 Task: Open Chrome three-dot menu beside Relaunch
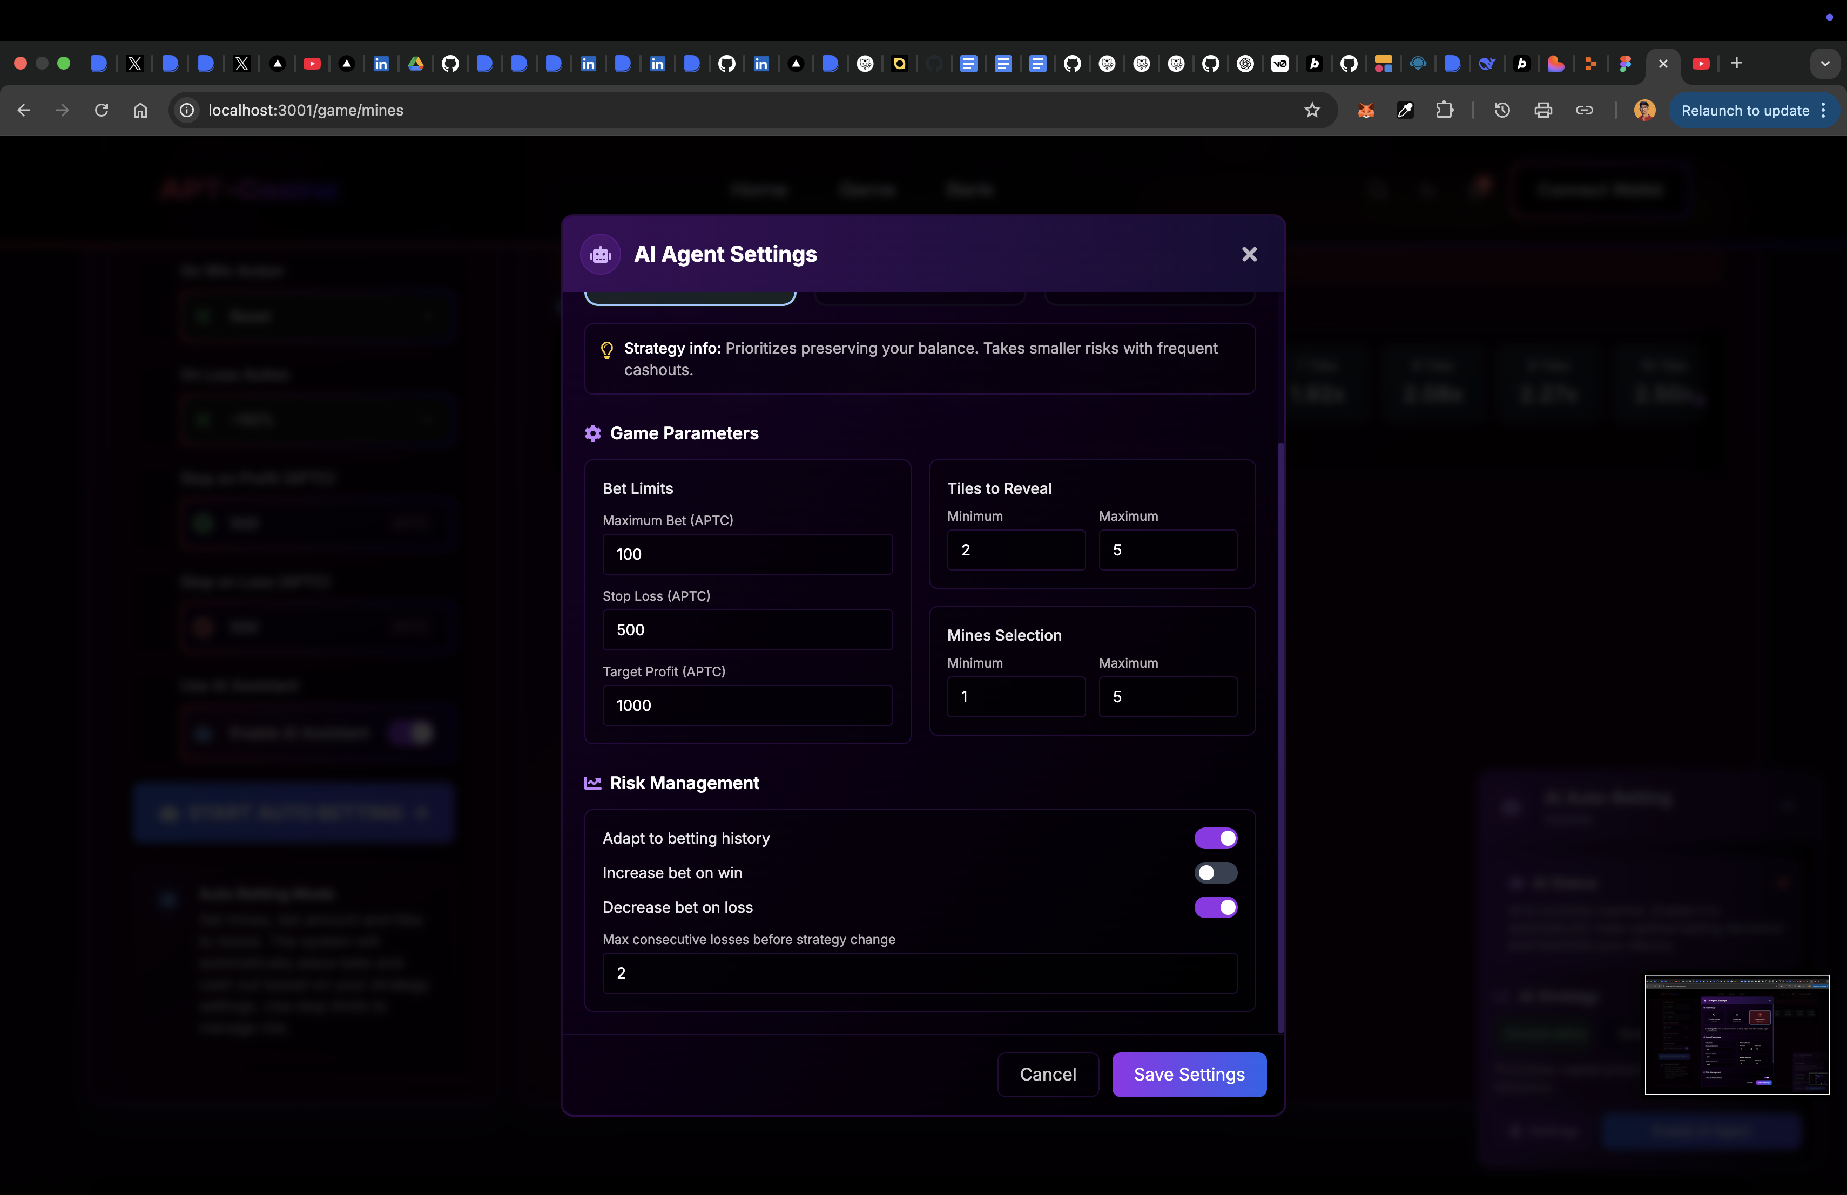point(1823,110)
